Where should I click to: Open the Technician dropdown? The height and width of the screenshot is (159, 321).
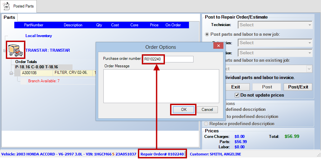(x=275, y=25)
